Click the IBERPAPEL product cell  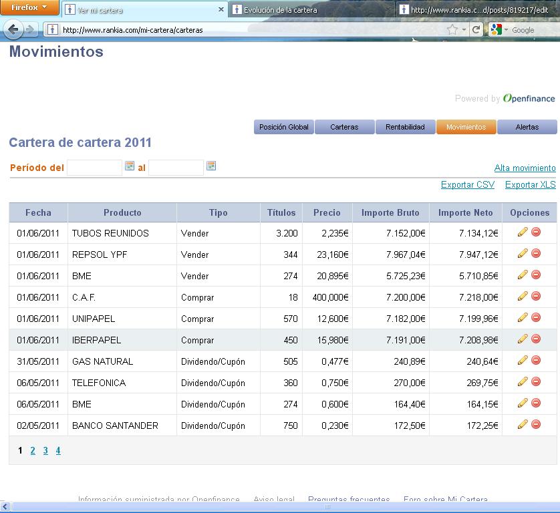(122, 340)
